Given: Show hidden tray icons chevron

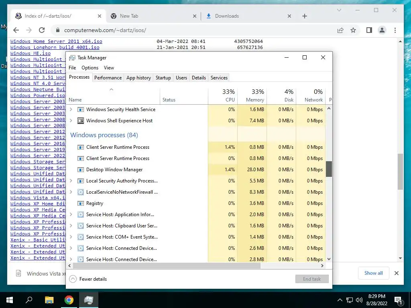Looking at the screenshot, I should tap(340, 300).
